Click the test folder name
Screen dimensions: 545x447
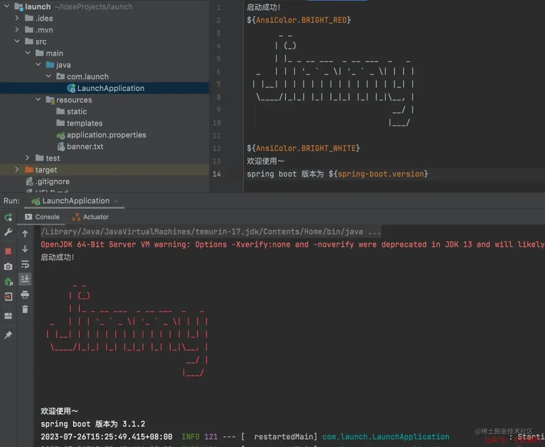point(53,158)
